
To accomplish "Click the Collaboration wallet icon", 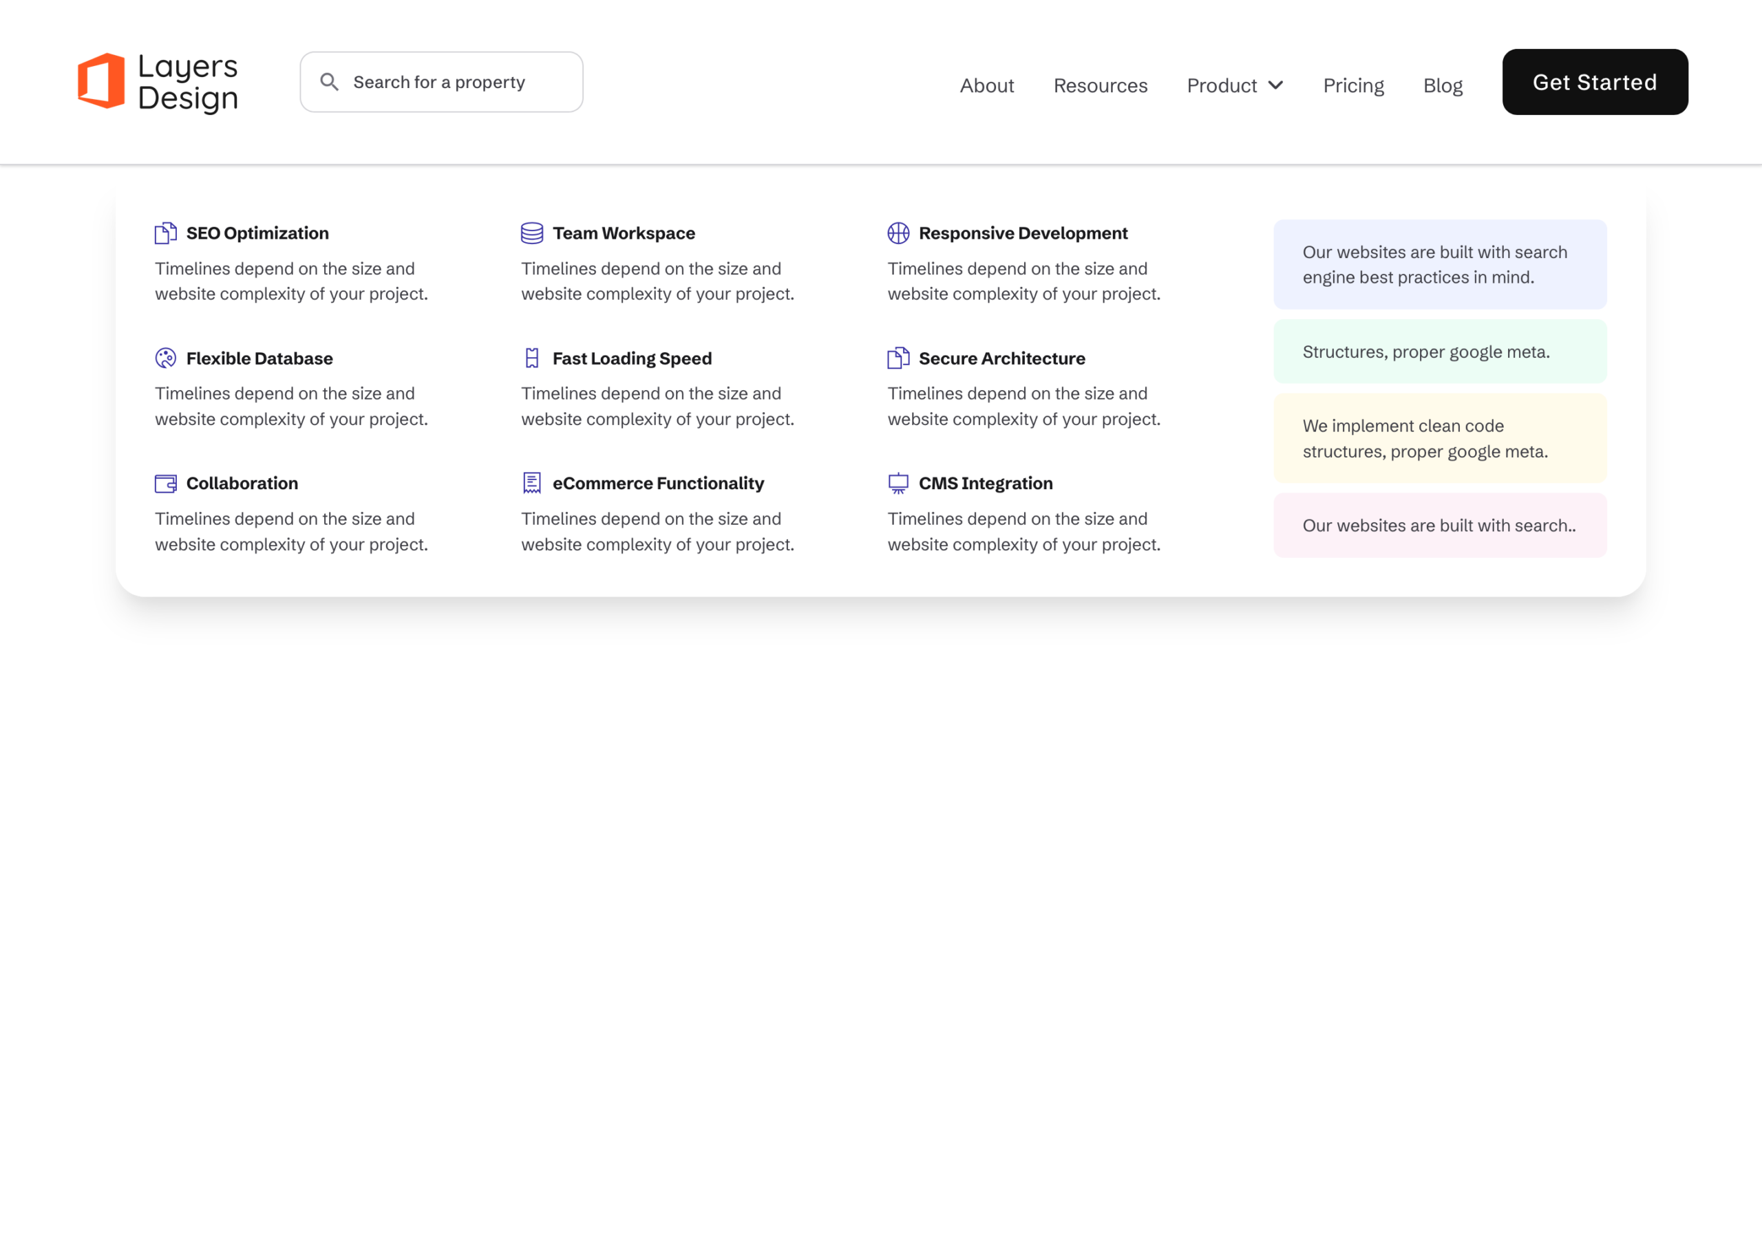I will point(166,484).
